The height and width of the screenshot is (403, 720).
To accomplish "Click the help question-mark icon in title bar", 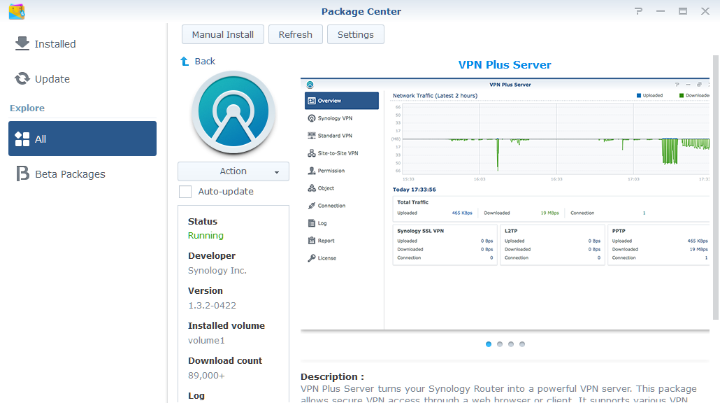I will (x=638, y=11).
